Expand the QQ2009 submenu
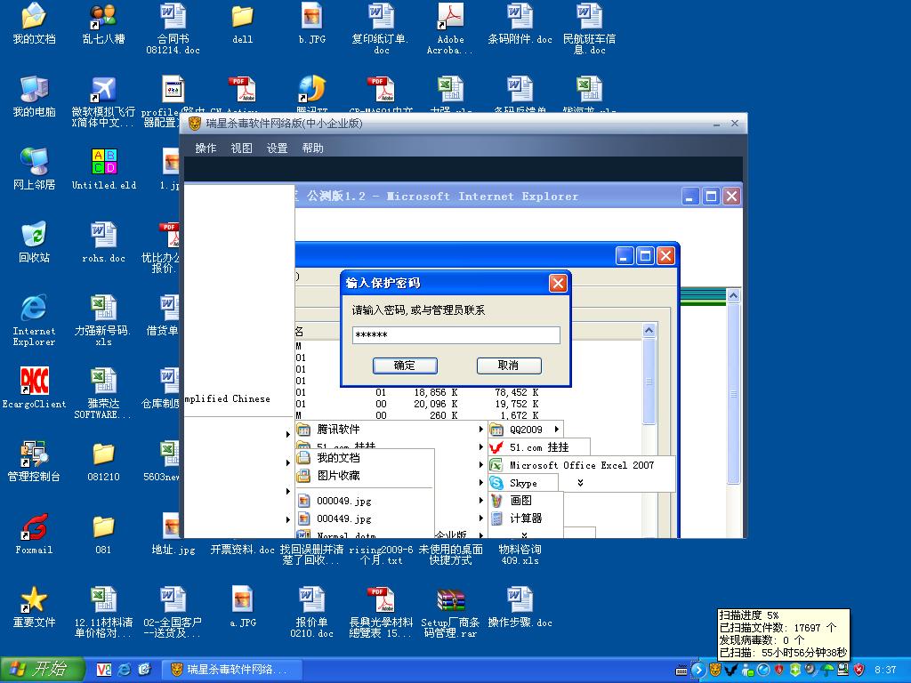 (x=527, y=430)
